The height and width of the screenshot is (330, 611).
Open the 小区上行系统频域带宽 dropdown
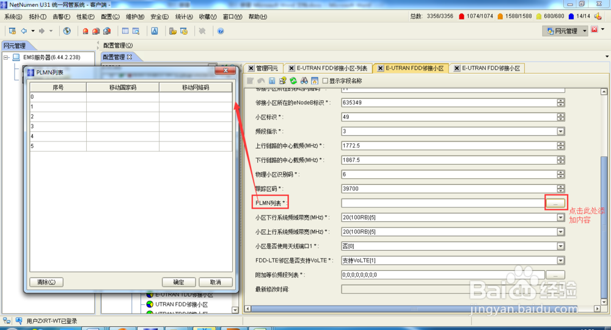coord(561,232)
